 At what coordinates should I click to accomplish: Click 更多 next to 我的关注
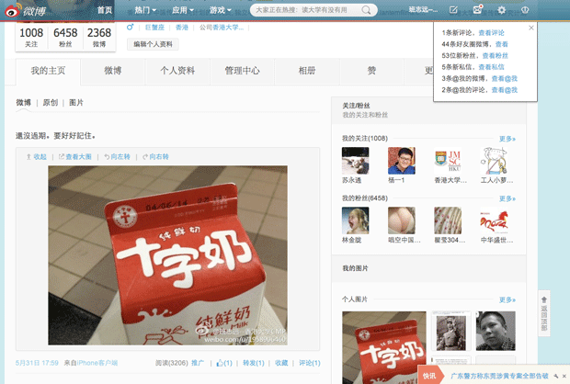(507, 139)
